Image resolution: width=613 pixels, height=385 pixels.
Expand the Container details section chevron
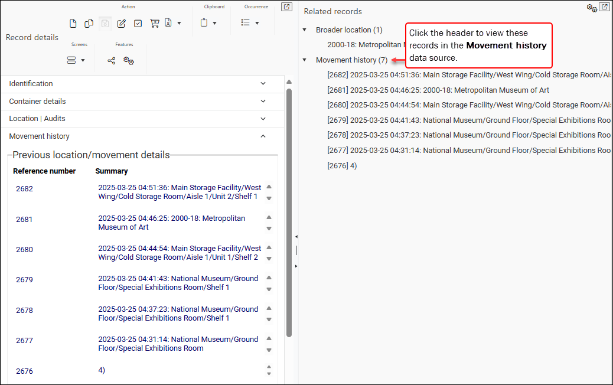(x=263, y=101)
